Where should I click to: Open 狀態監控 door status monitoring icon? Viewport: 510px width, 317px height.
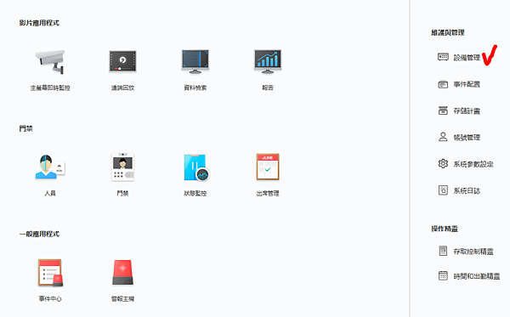196,167
